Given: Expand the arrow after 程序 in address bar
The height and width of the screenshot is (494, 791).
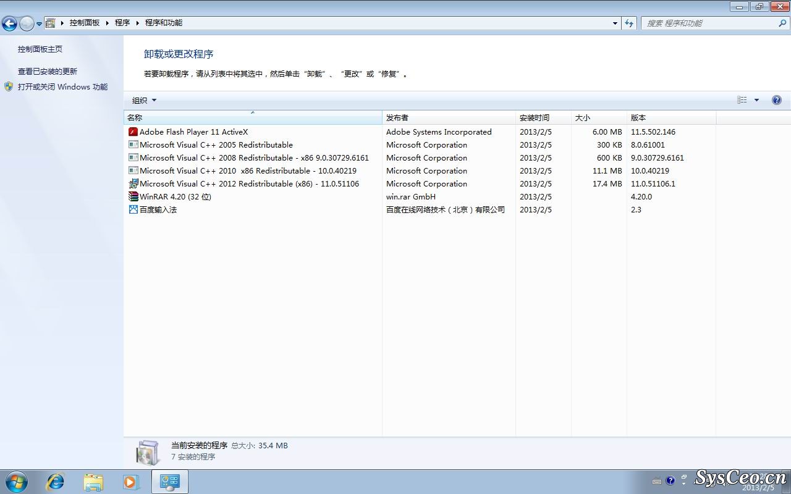Looking at the screenshot, I should click(x=137, y=23).
